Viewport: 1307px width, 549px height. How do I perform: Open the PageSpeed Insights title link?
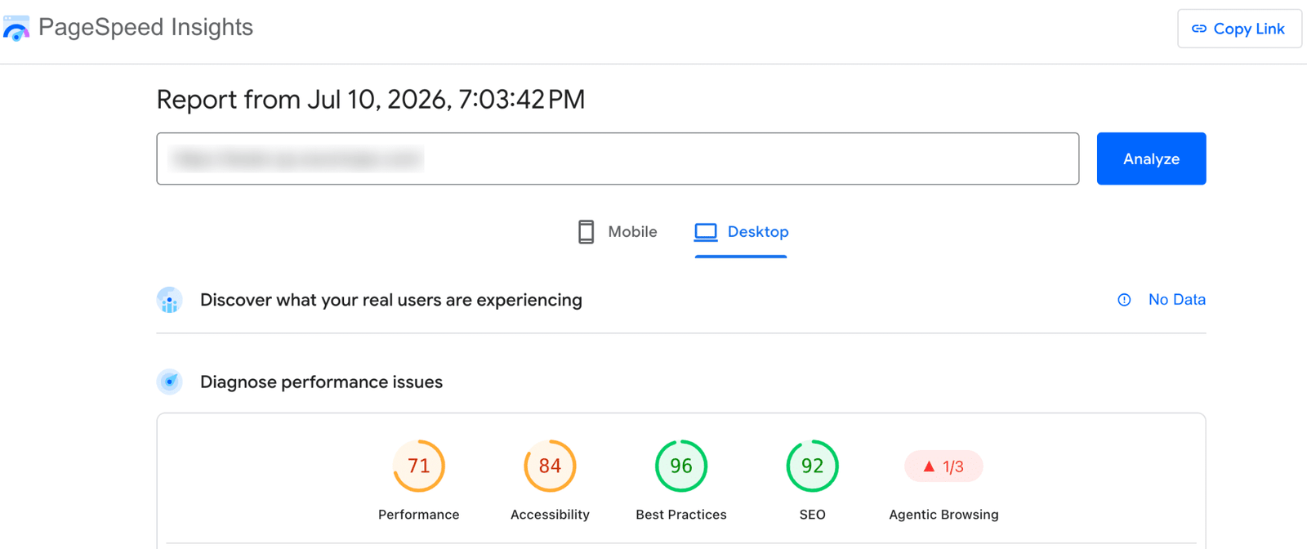tap(145, 27)
